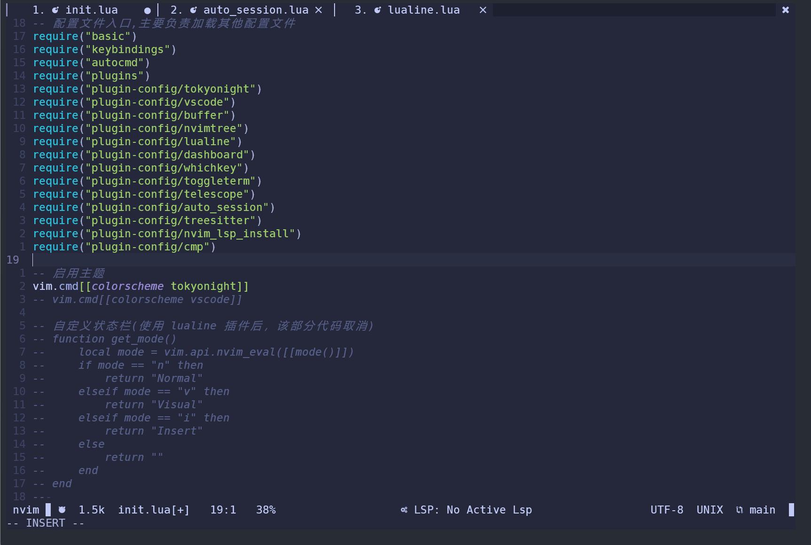Click the unsaved dot on init.lua tab

coord(148,10)
